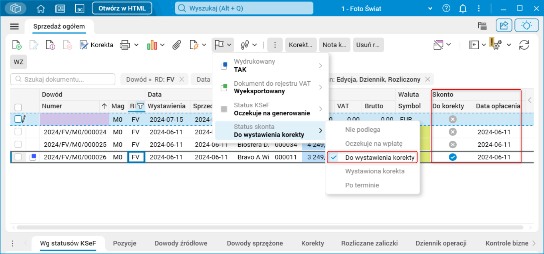
Task: Click the add new document icon
Action: tap(17, 45)
